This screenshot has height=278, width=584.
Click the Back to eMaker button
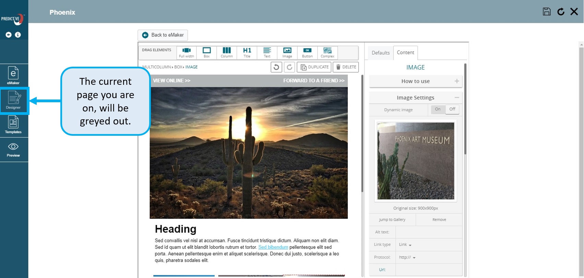click(163, 35)
